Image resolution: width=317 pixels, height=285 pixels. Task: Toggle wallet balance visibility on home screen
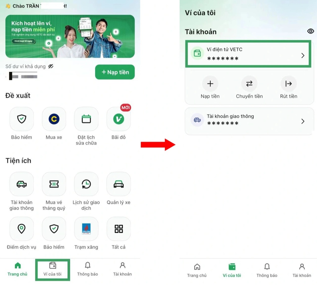click(51, 66)
